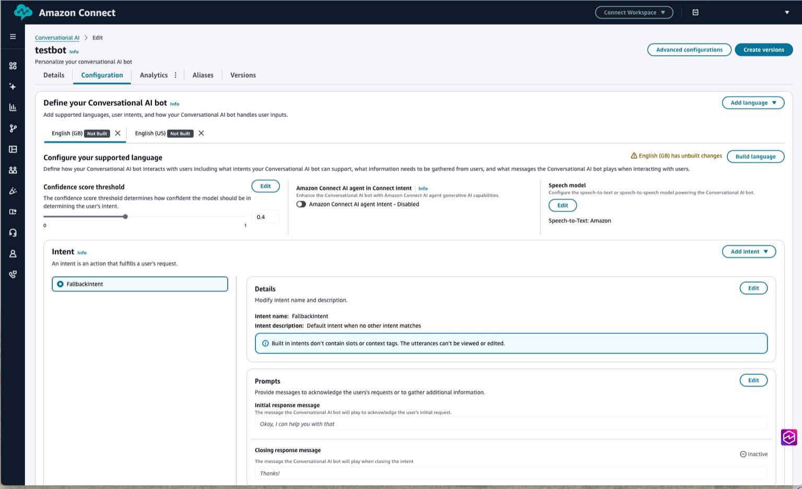The image size is (802, 489).
Task: Click the confidence score threshold slider handle
Action: click(125, 217)
